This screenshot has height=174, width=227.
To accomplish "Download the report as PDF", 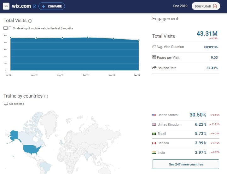I will (x=206, y=6).
